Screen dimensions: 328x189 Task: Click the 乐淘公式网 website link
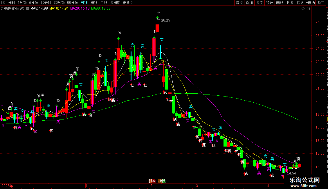click(304, 180)
